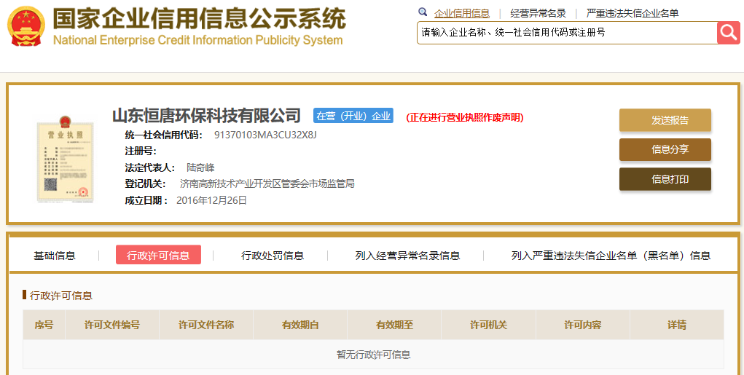Click the 详情 column header
This screenshot has width=744, height=375.
(677, 325)
